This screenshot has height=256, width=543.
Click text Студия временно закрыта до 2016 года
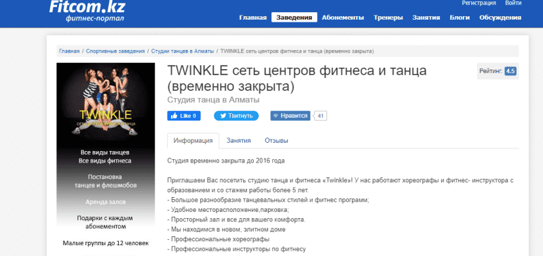pos(226,161)
